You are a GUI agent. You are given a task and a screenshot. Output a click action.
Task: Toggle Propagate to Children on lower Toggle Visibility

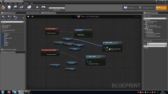pos(100,64)
